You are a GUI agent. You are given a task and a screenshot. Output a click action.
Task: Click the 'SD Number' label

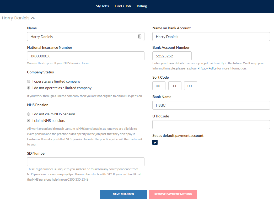tap(36, 153)
